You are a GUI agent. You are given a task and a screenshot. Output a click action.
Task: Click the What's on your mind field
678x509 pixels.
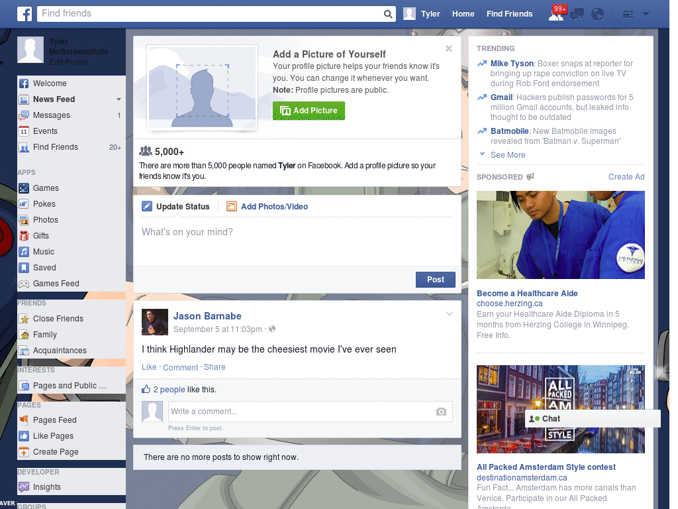(297, 241)
